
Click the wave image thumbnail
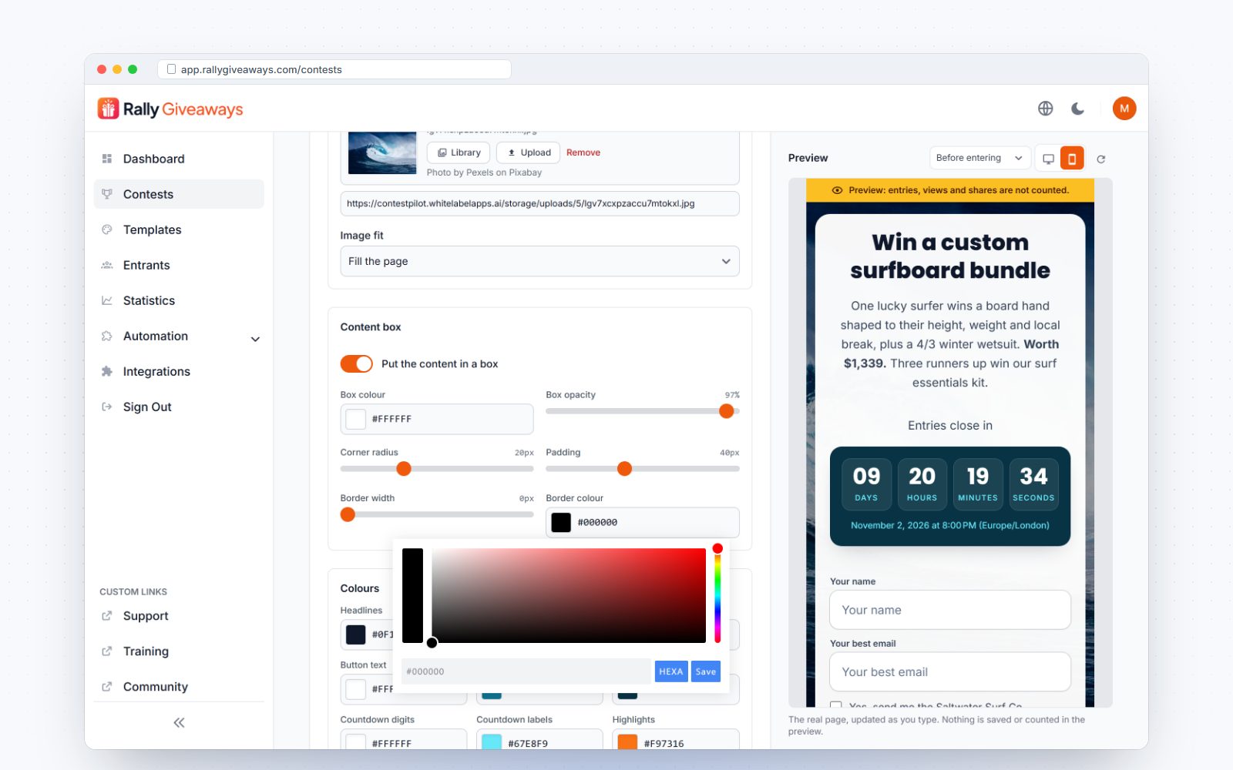tap(382, 152)
